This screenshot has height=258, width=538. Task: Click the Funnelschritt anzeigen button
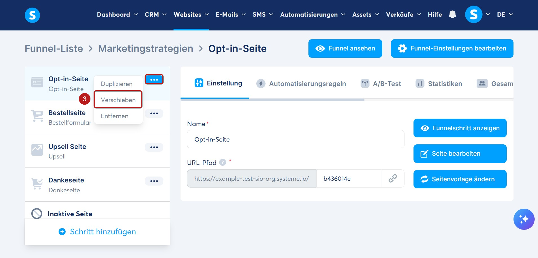pos(460,128)
